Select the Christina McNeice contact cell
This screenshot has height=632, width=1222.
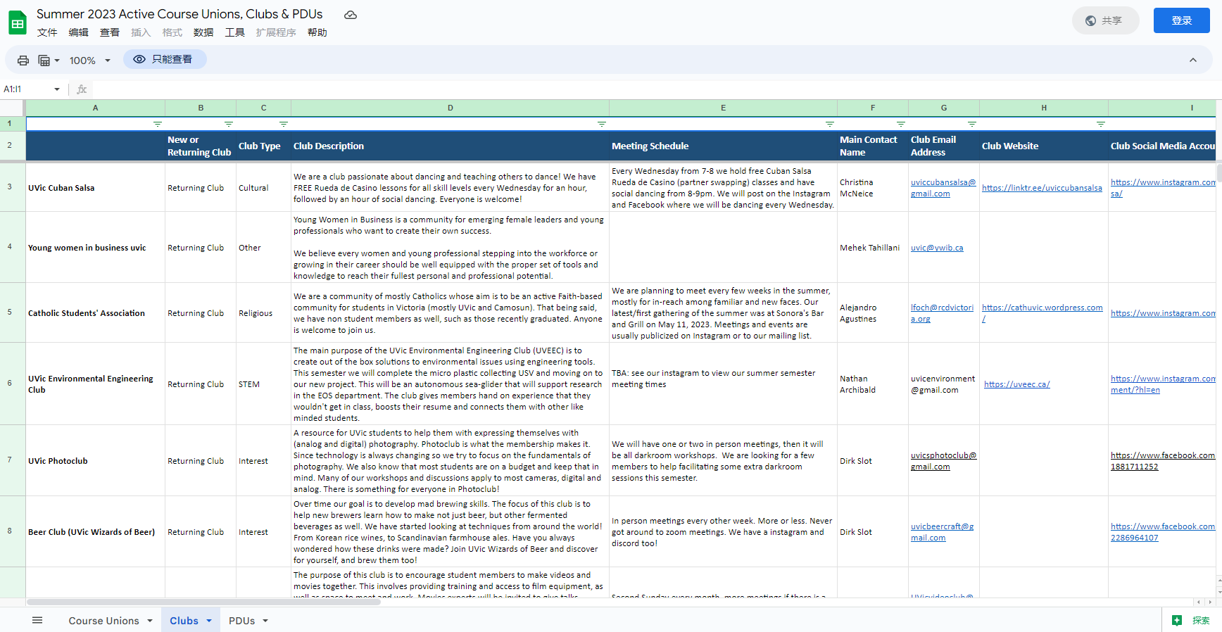click(x=873, y=188)
